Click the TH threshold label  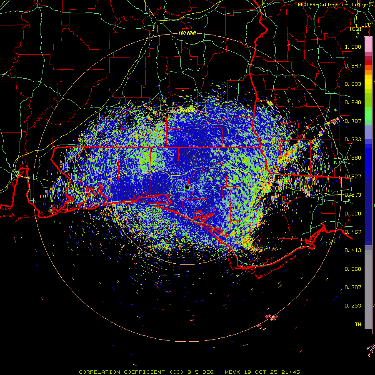(x=358, y=325)
